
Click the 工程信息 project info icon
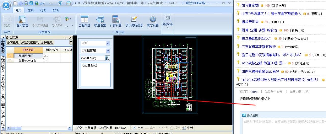85,21
